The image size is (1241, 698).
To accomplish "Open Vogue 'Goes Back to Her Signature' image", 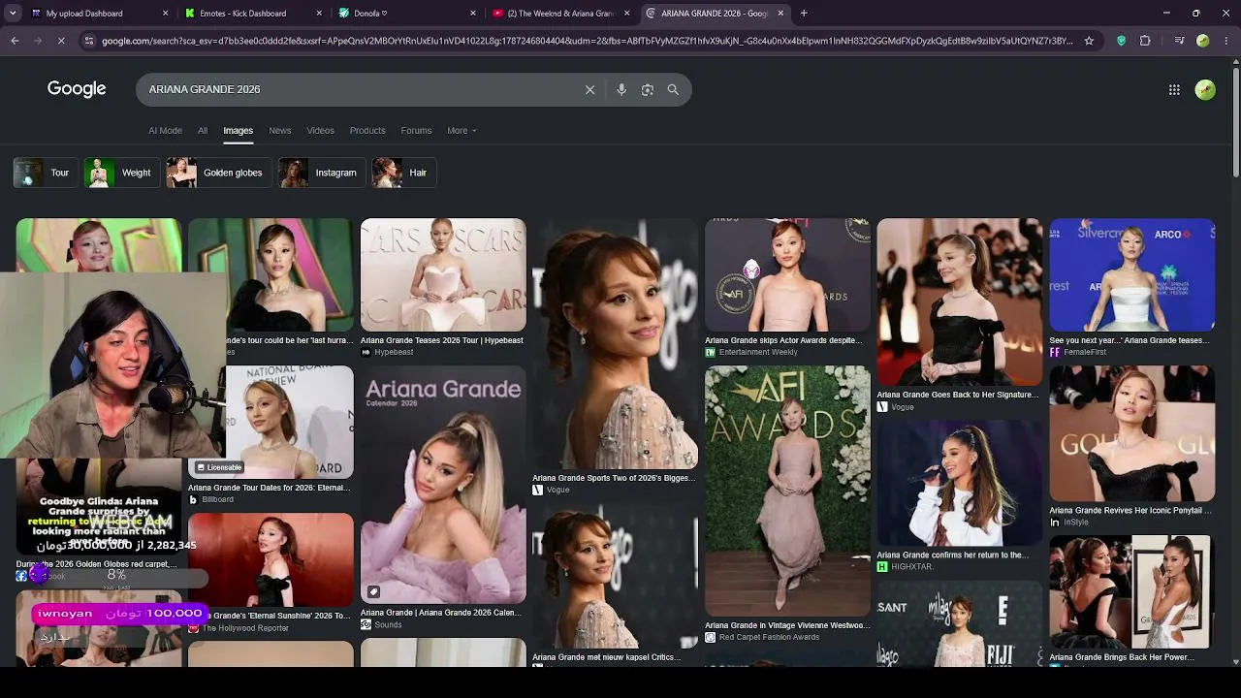I will click(x=960, y=301).
